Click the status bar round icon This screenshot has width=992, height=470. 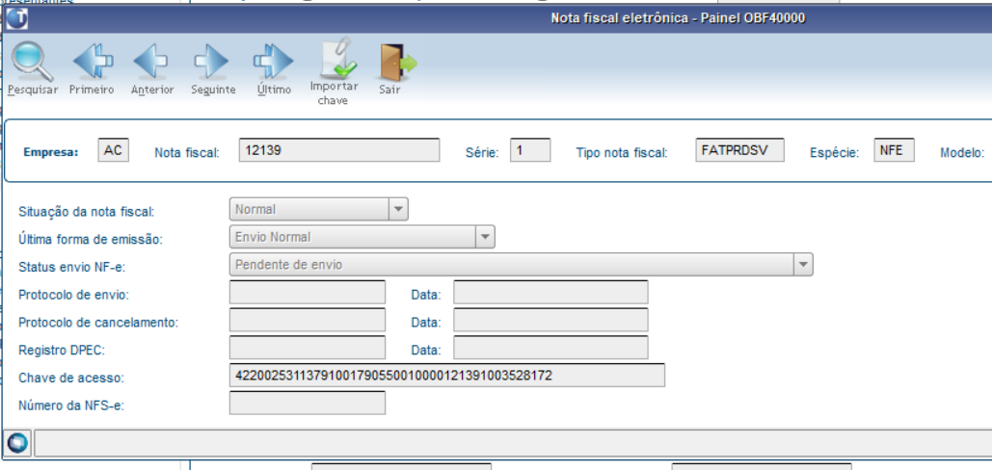(17, 443)
